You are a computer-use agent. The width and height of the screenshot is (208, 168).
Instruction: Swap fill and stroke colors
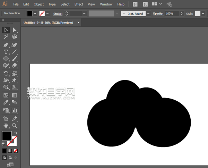(16, 133)
